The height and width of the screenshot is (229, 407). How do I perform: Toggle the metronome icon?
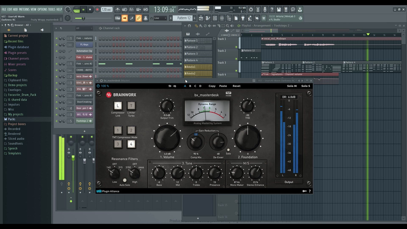pyautogui.click(x=117, y=9)
